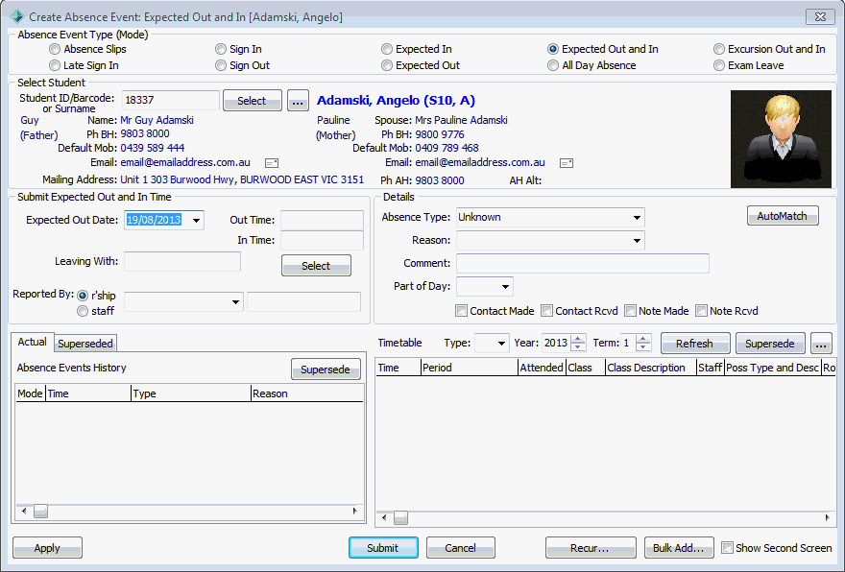This screenshot has height=572, width=845.
Task: Click the In Time field
Action: click(x=323, y=240)
